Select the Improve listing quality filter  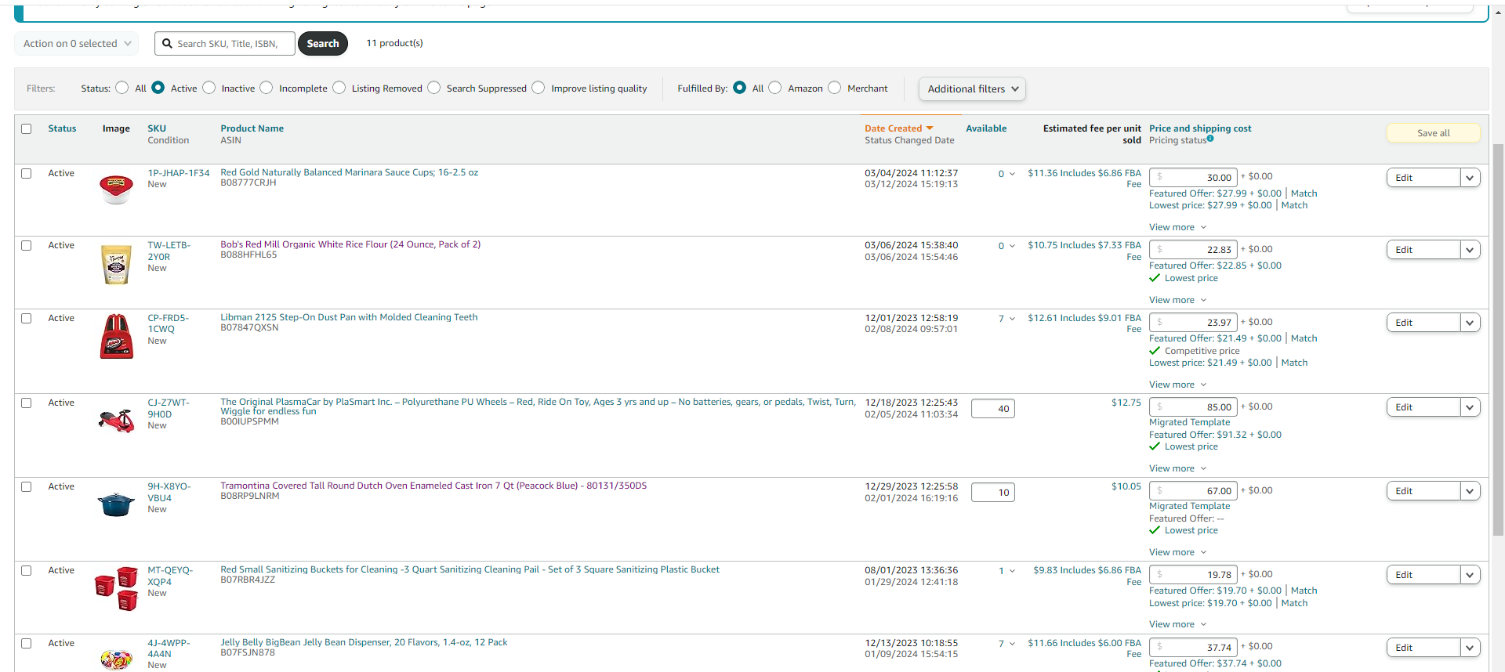pos(538,88)
